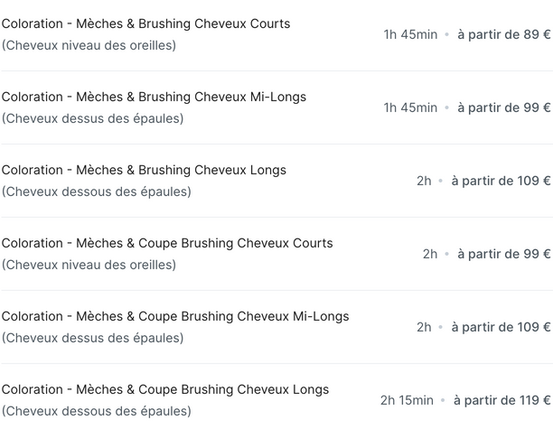
Task: Click the '2h 15min' duration label
Action: 407,400
